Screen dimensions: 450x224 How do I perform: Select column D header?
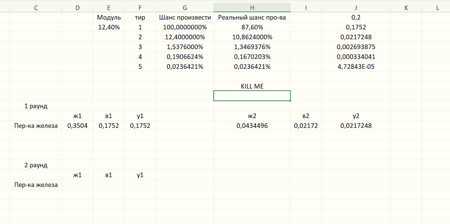point(77,8)
